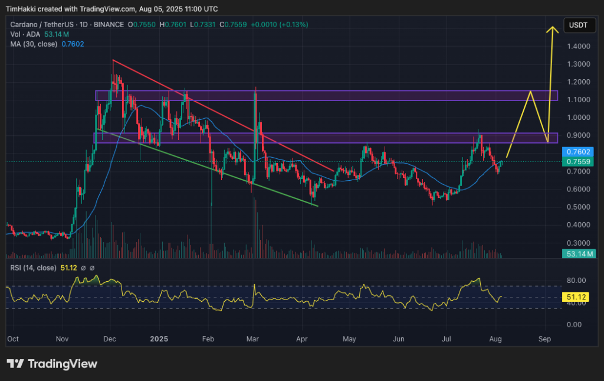This screenshot has width=604, height=381.
Task: Select the RSI (14, close) legend label
Action: tap(32, 267)
